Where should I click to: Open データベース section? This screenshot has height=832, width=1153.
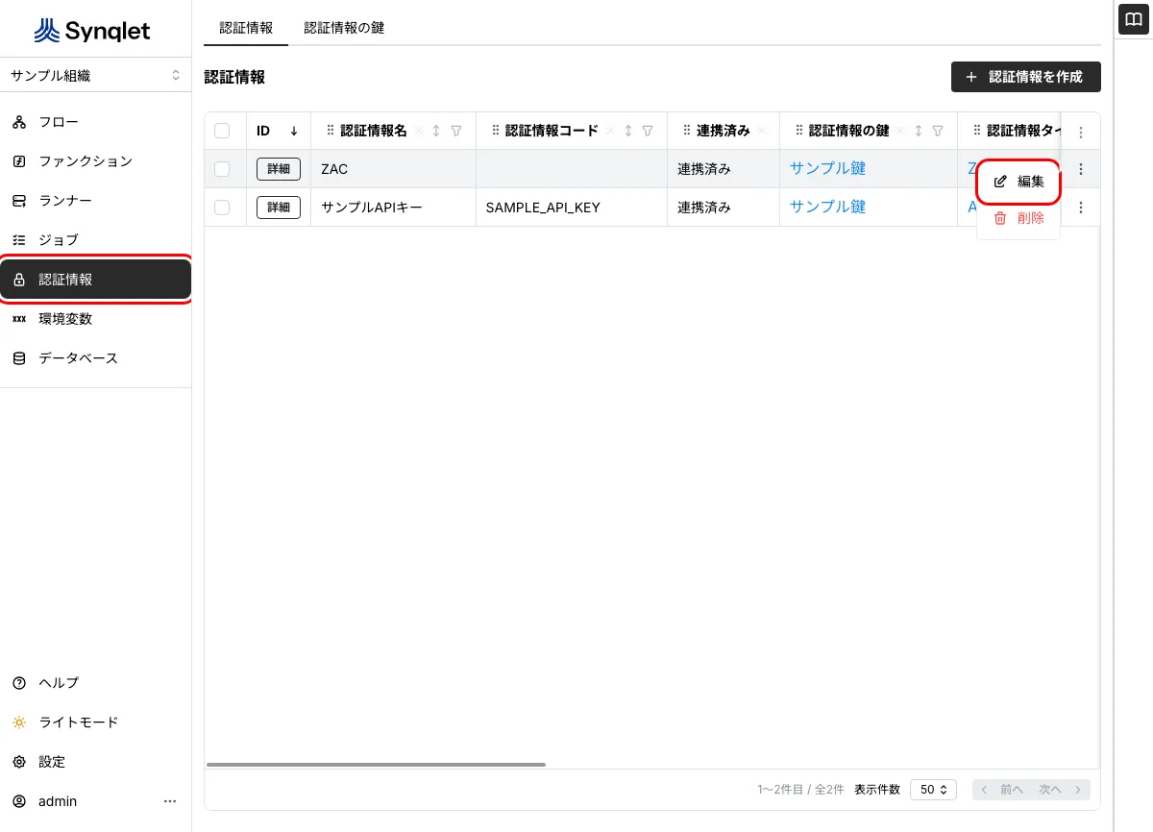coord(96,358)
